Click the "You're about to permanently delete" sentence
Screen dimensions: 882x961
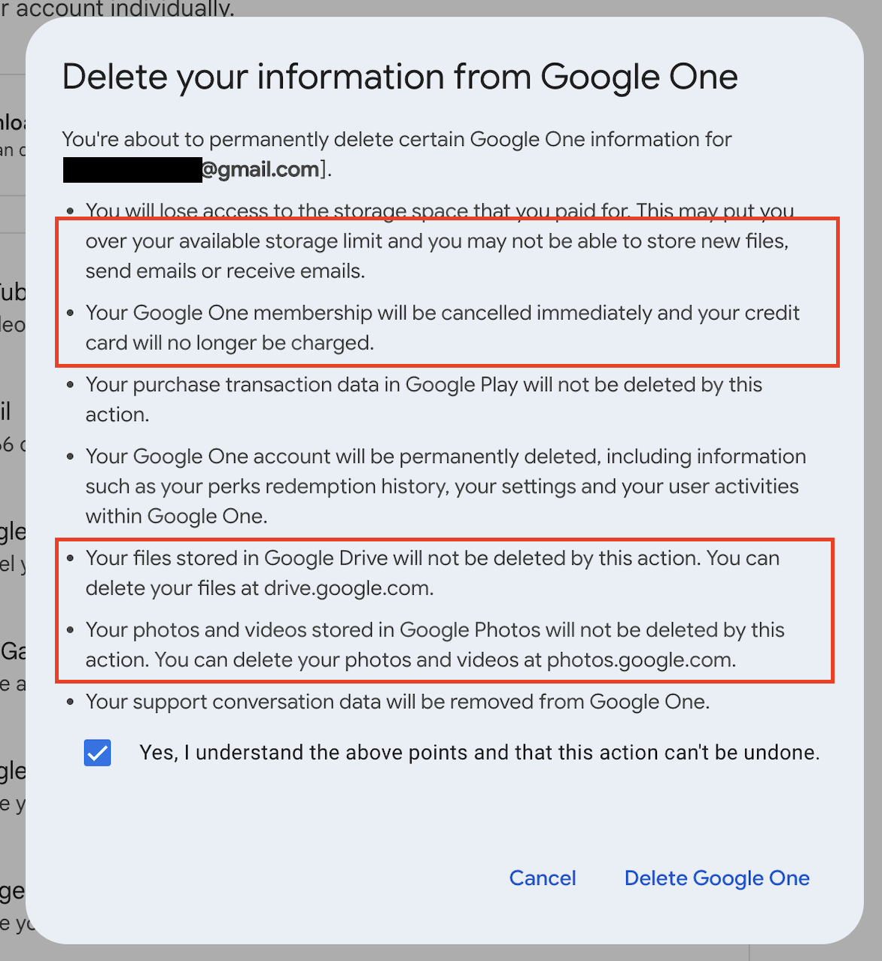[397, 140]
